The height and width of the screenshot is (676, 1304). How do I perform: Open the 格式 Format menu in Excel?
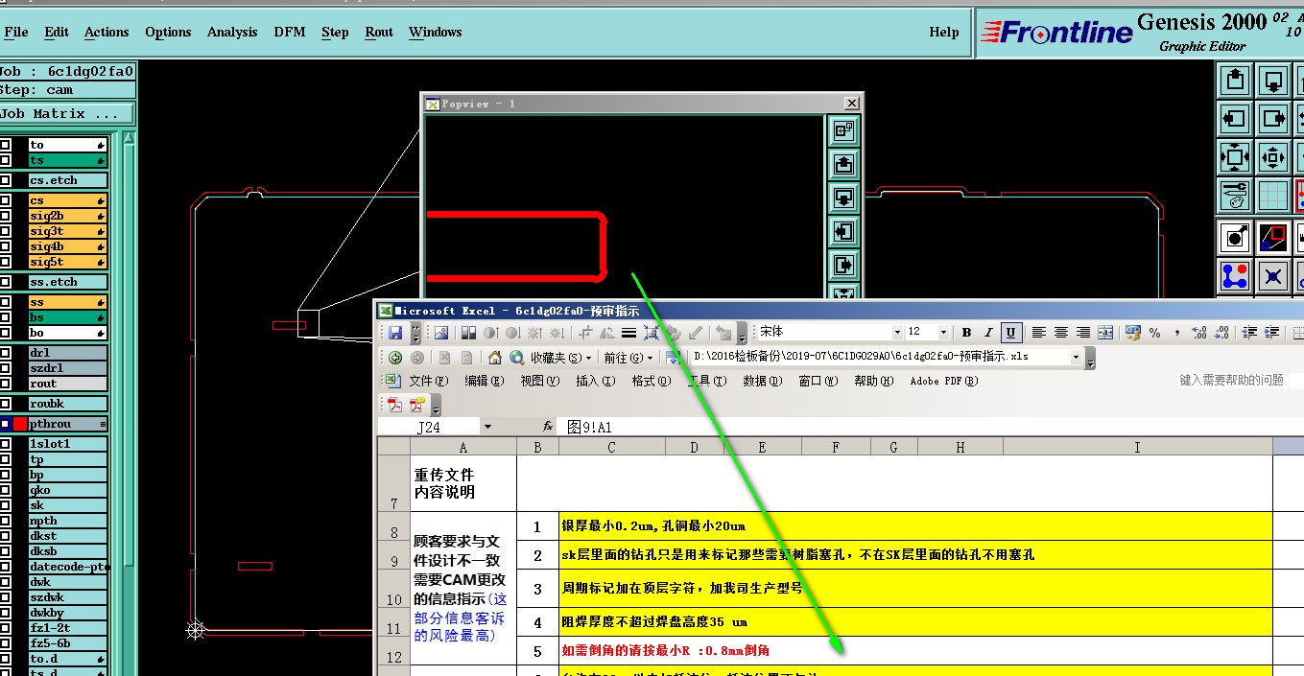click(x=651, y=381)
